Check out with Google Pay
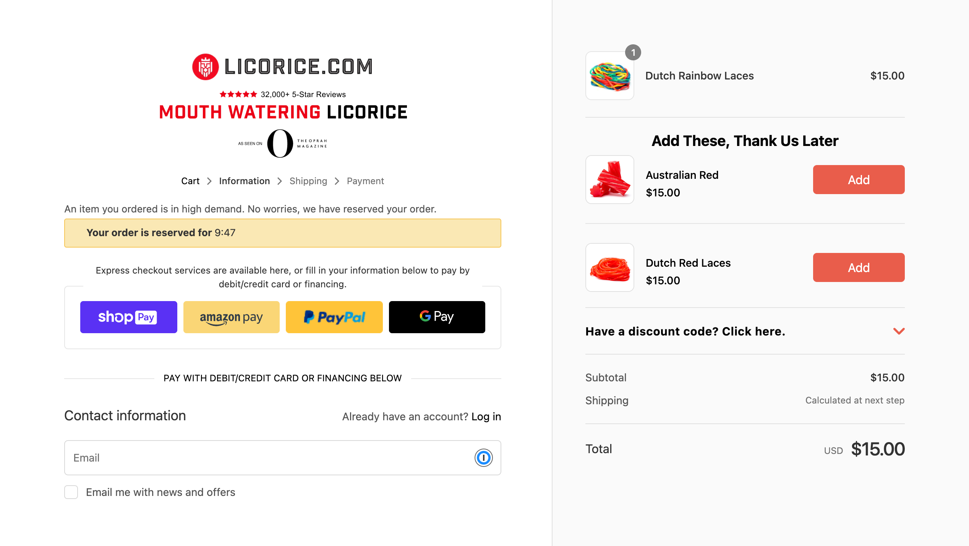The height and width of the screenshot is (546, 969). 437,317
